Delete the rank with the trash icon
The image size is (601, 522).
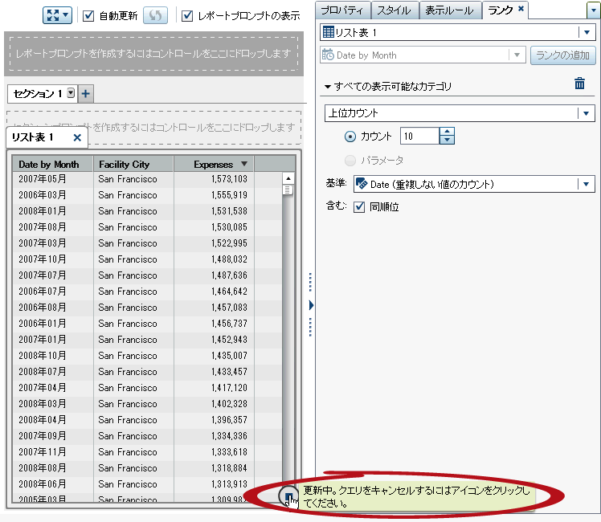coord(579,83)
